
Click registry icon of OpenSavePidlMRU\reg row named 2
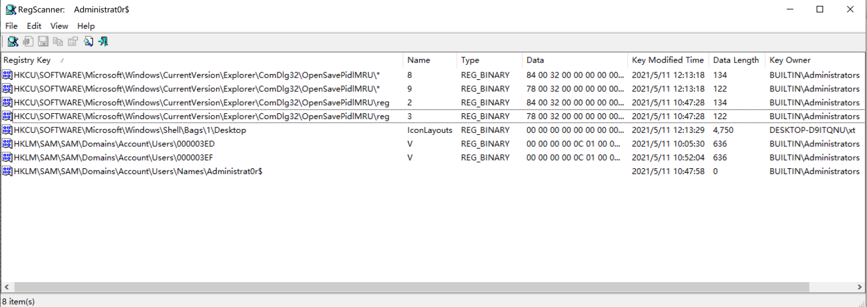pyautogui.click(x=8, y=102)
